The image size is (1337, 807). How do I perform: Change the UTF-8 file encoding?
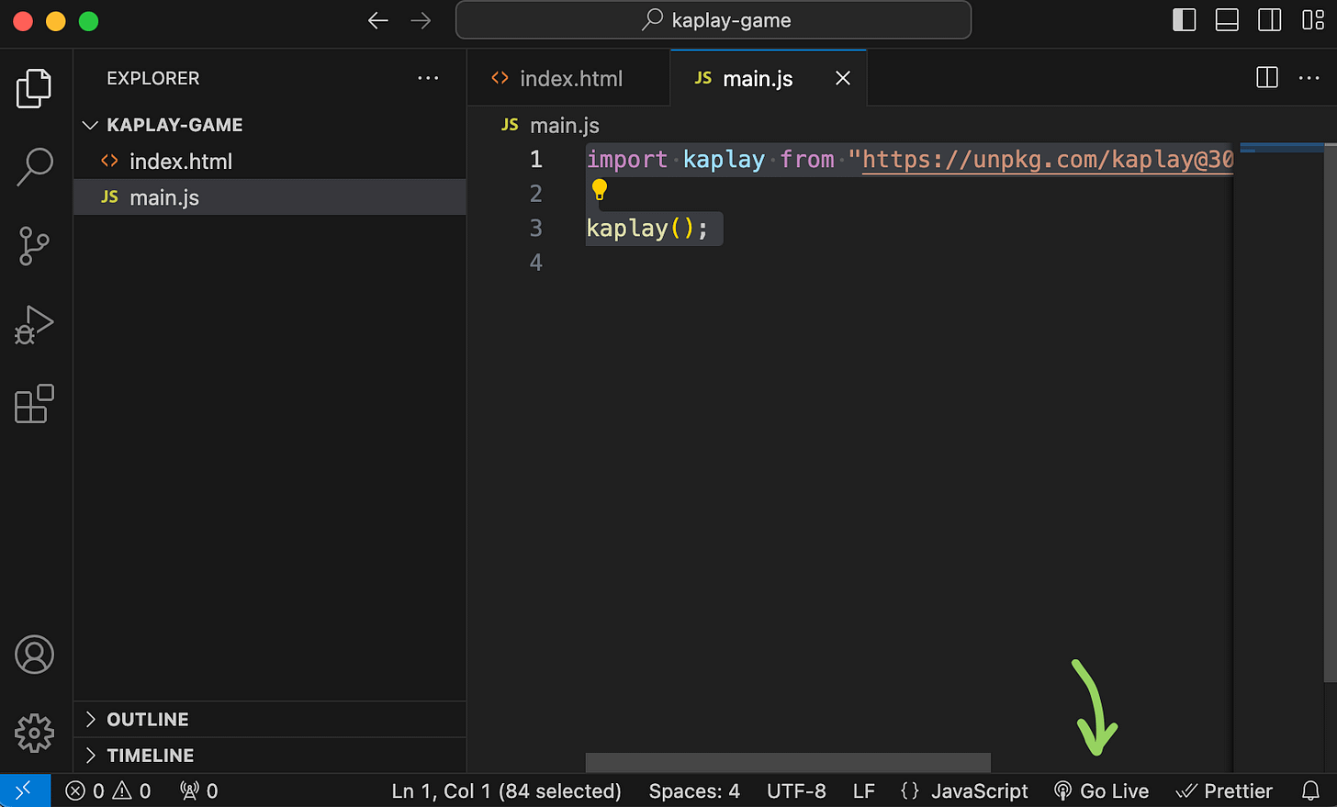point(796,790)
